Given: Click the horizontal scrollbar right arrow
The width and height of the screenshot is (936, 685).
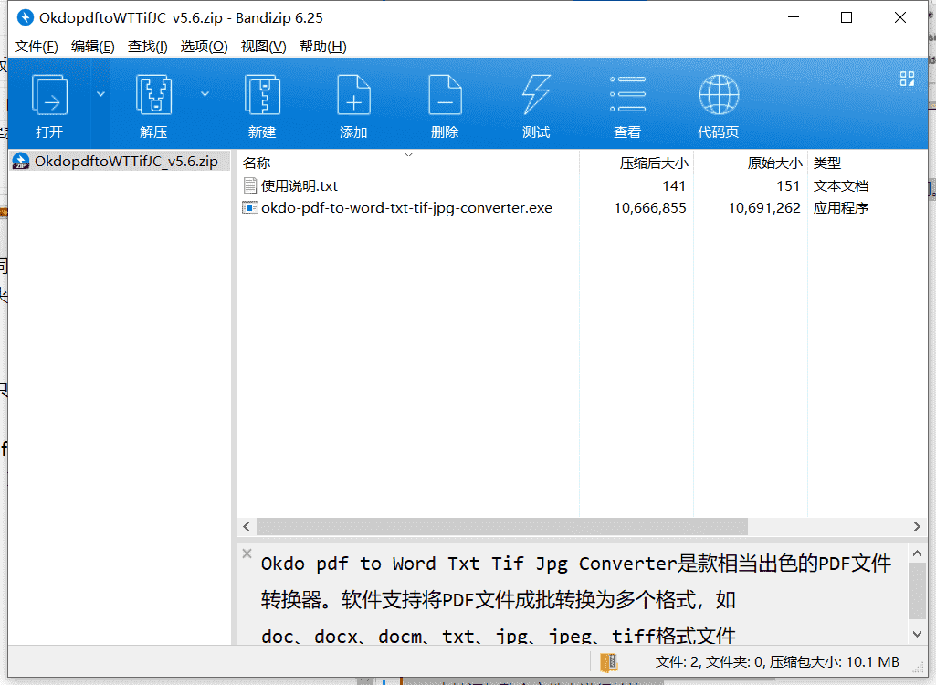Looking at the screenshot, I should [917, 526].
